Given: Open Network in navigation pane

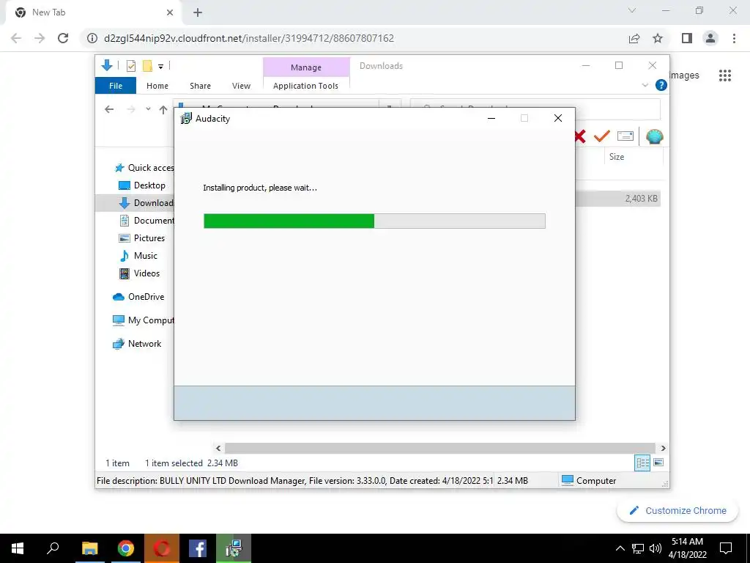Looking at the screenshot, I should (x=137, y=344).
